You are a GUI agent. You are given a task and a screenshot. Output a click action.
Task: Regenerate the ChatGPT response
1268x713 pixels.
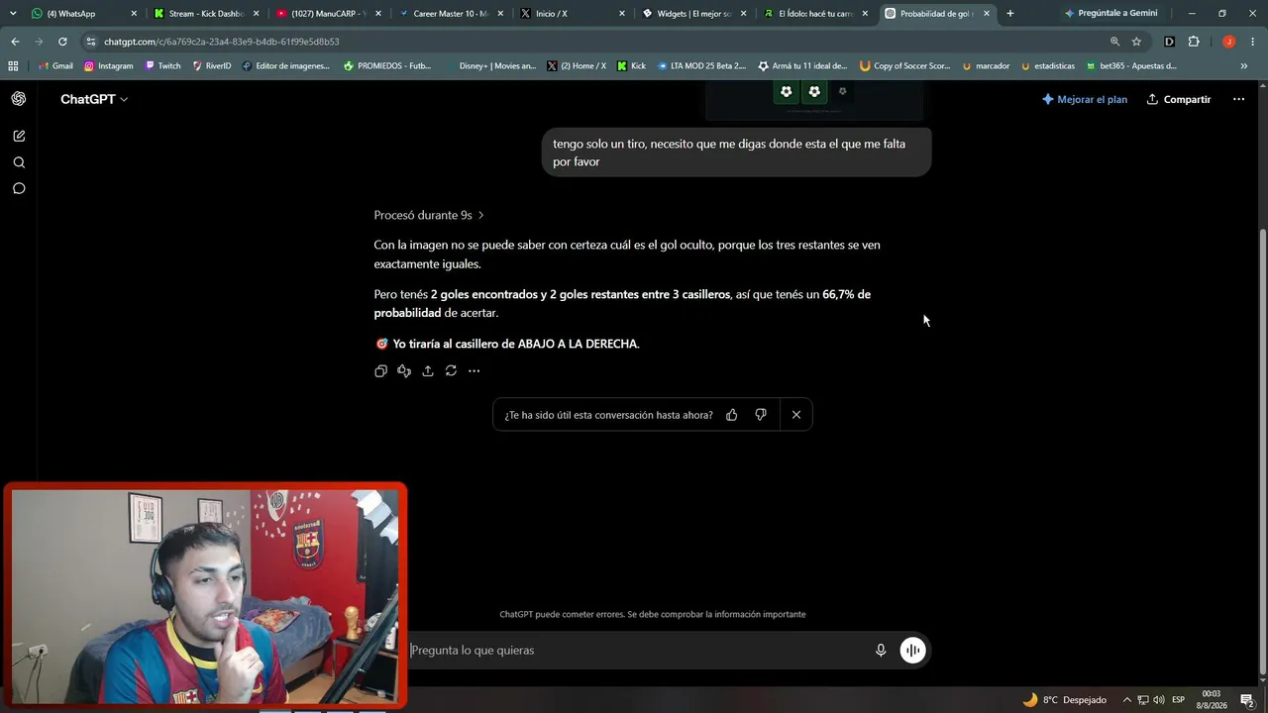tap(451, 371)
